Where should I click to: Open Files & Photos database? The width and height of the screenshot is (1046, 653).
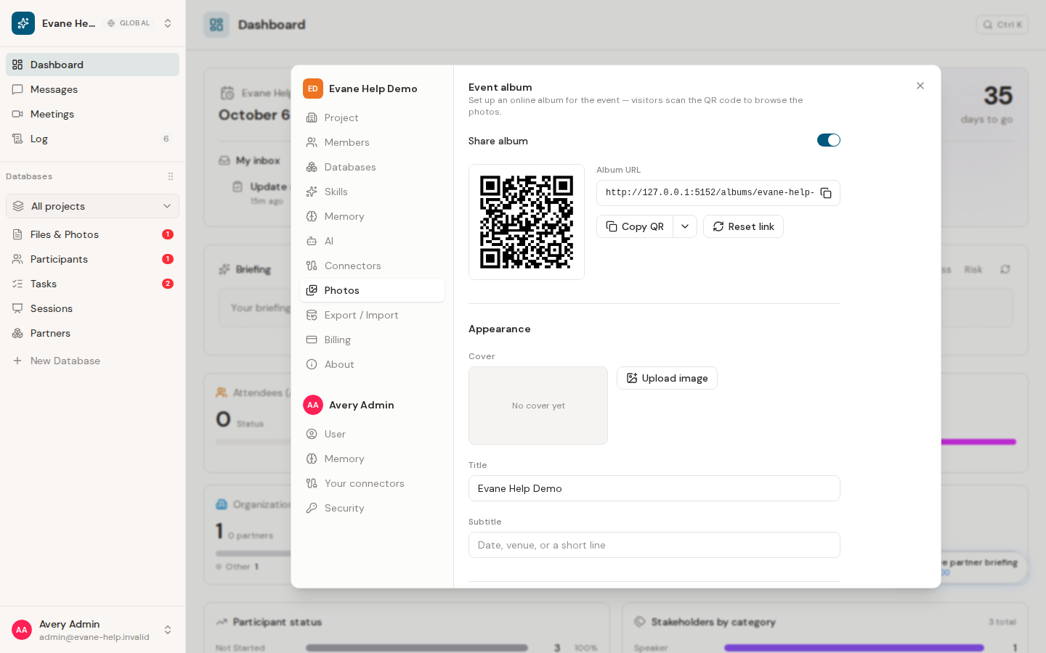pos(92,234)
